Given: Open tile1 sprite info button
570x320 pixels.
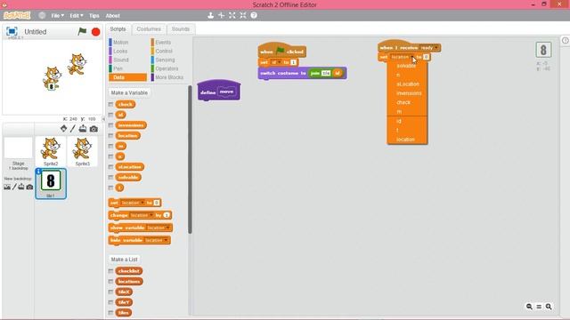Looking at the screenshot, I should click(38, 172).
